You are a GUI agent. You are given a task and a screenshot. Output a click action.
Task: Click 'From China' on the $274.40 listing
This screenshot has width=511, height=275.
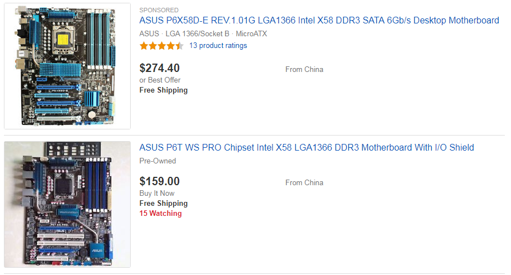click(304, 70)
